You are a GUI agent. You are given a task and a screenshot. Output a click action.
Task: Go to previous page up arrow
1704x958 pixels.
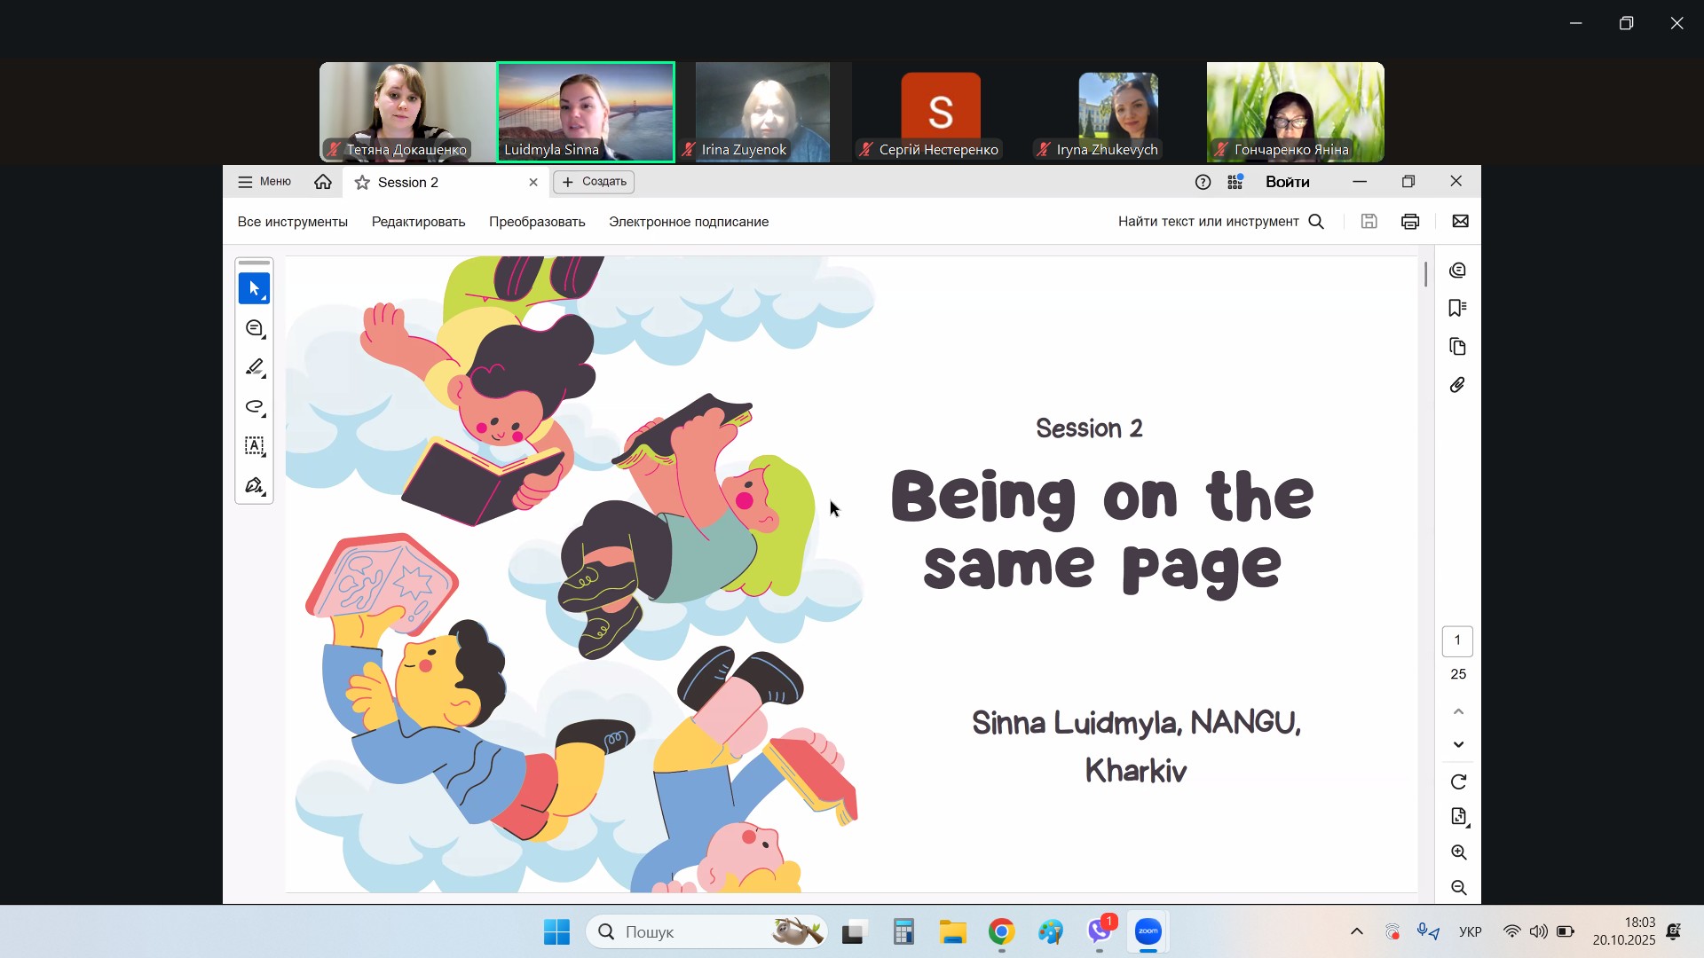pyautogui.click(x=1458, y=712)
